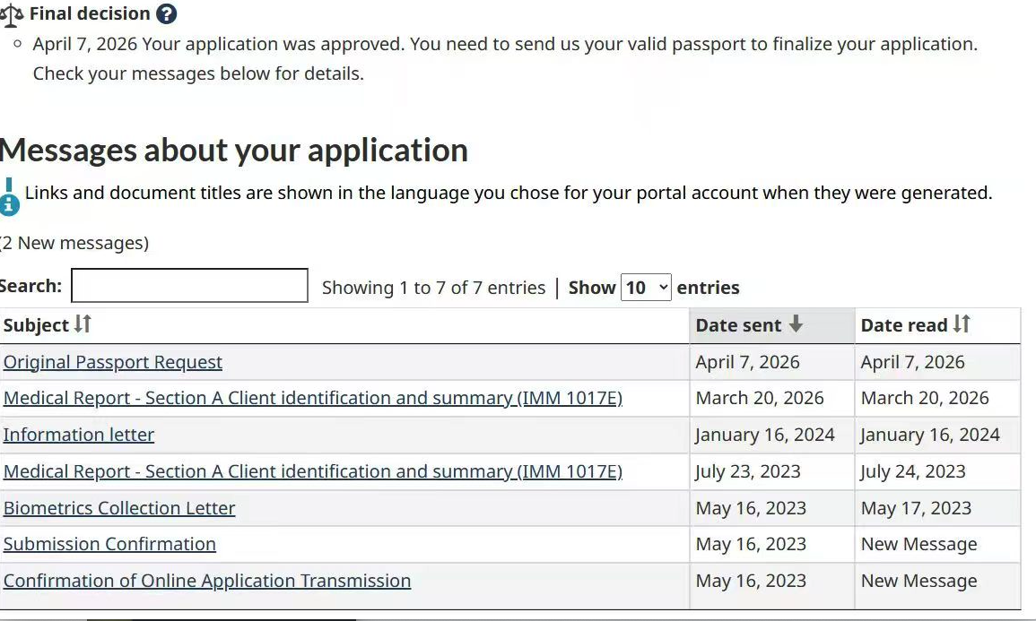Screen dimensions: 1036x621
Task: Open Confirmation of Online Application Transmission
Action: [207, 581]
